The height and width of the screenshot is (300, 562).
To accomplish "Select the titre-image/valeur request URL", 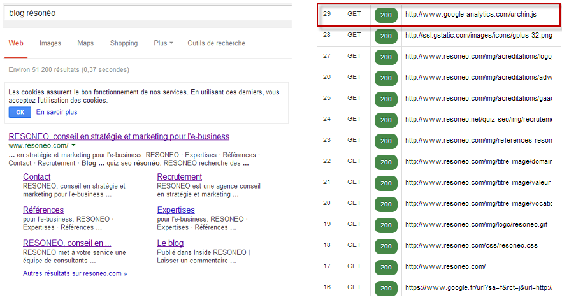I will pos(479,182).
